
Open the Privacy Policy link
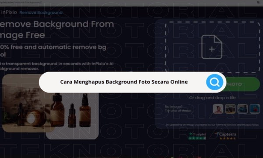250,125
